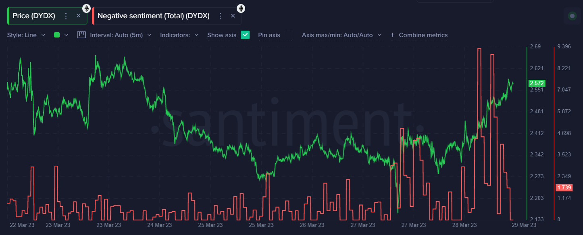Open the Style: Line dropdown
This screenshot has height=235, width=583.
click(26, 35)
